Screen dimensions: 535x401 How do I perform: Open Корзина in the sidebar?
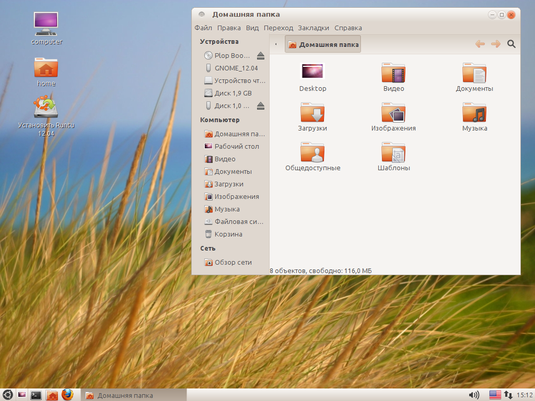pyautogui.click(x=223, y=234)
